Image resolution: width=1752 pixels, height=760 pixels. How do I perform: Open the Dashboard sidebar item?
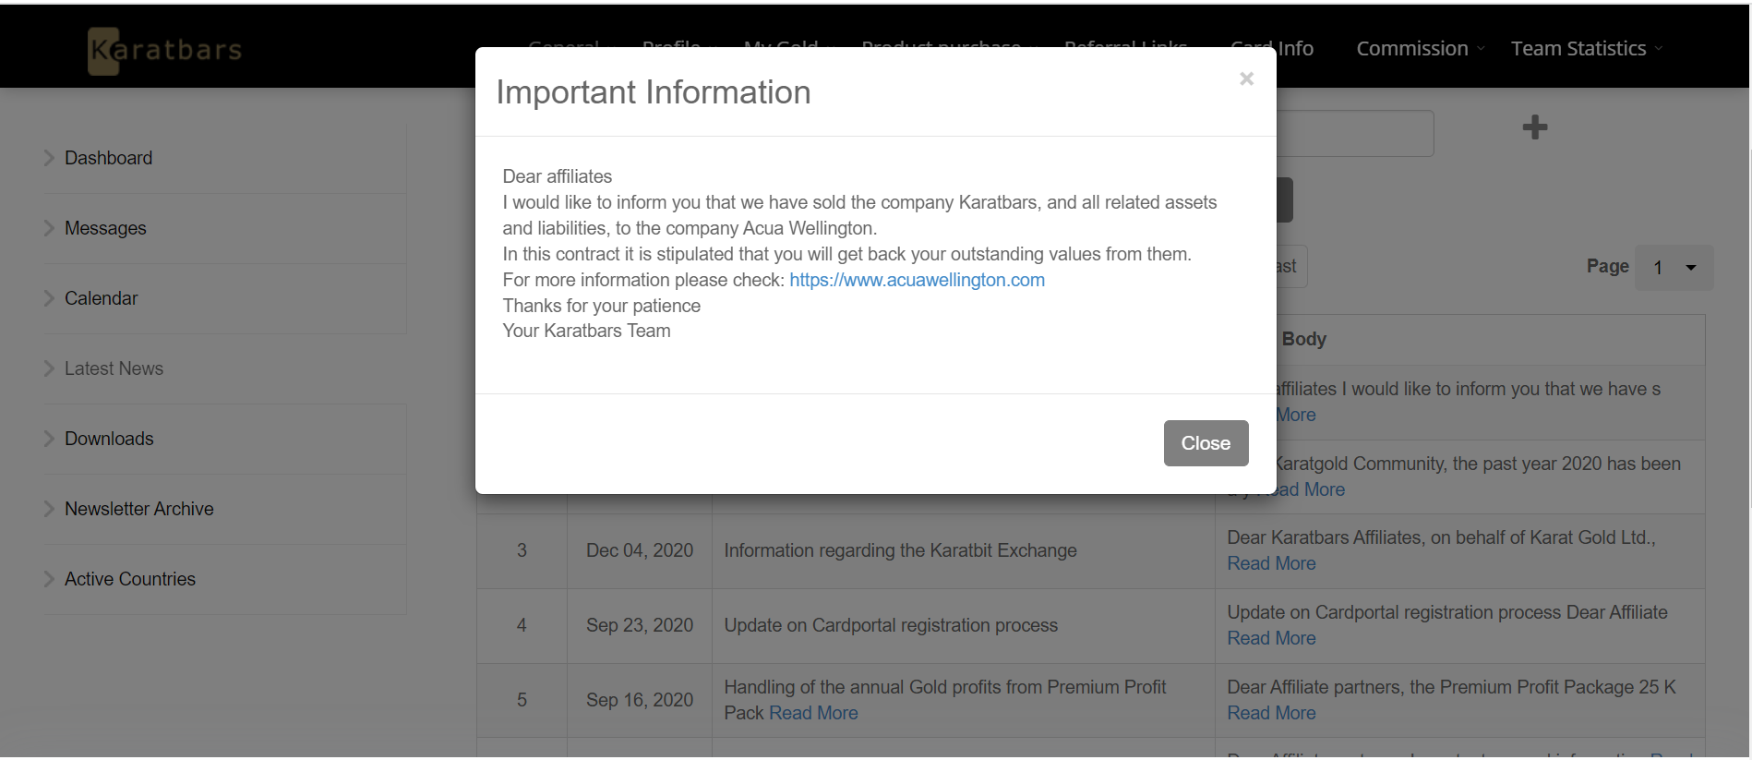pos(108,158)
